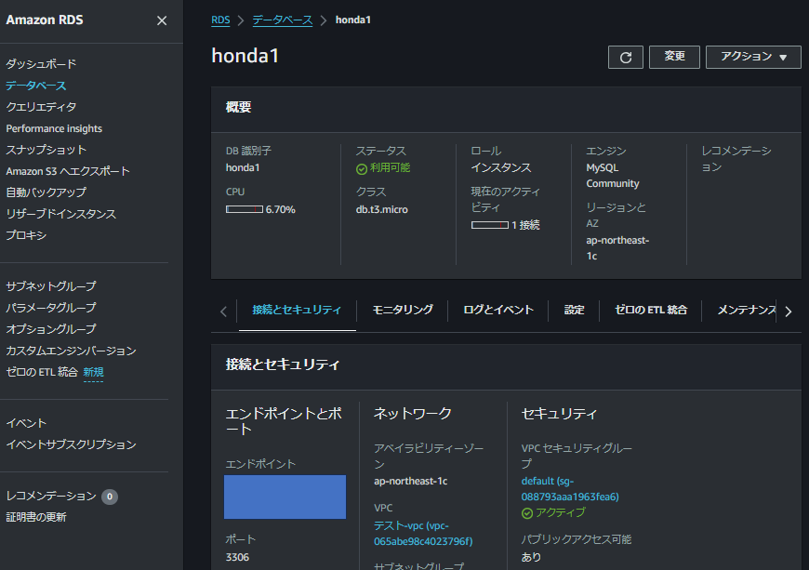Click the refresh icon button
Screen dimensions: 809x570
pyautogui.click(x=625, y=58)
